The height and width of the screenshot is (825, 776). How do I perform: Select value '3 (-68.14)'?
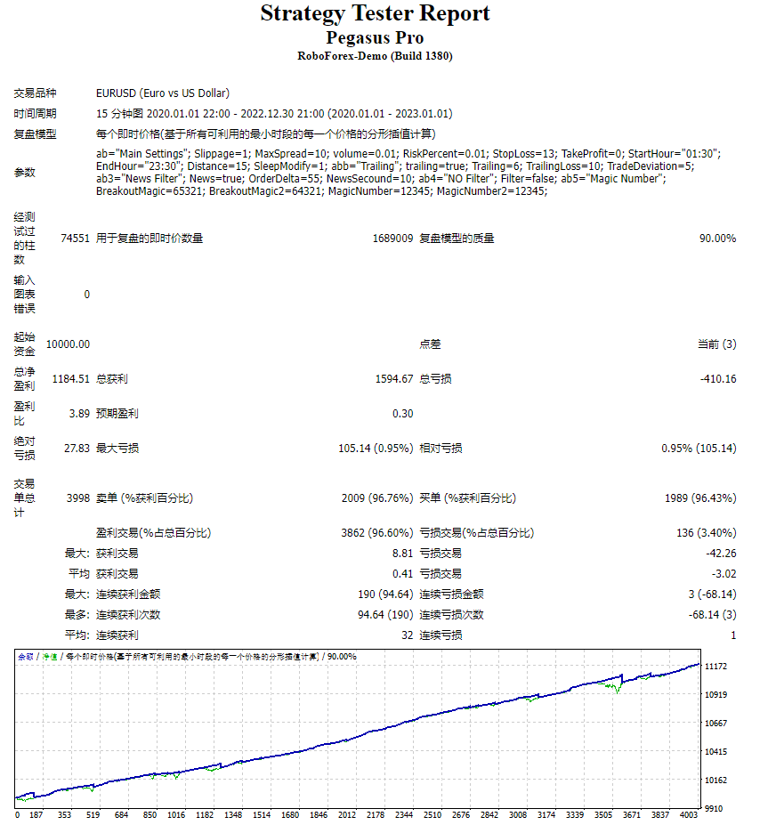712,594
